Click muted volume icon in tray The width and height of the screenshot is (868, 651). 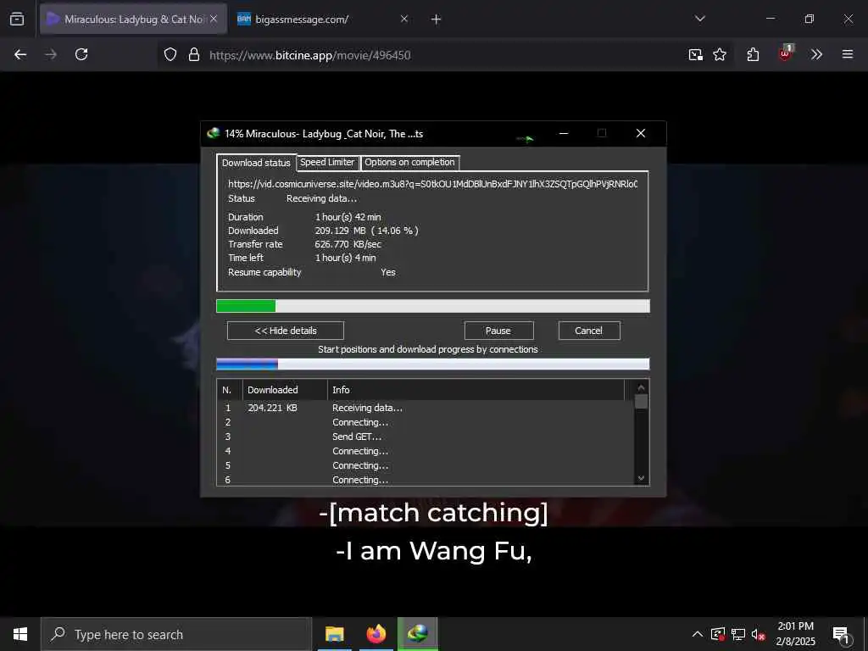pos(759,634)
